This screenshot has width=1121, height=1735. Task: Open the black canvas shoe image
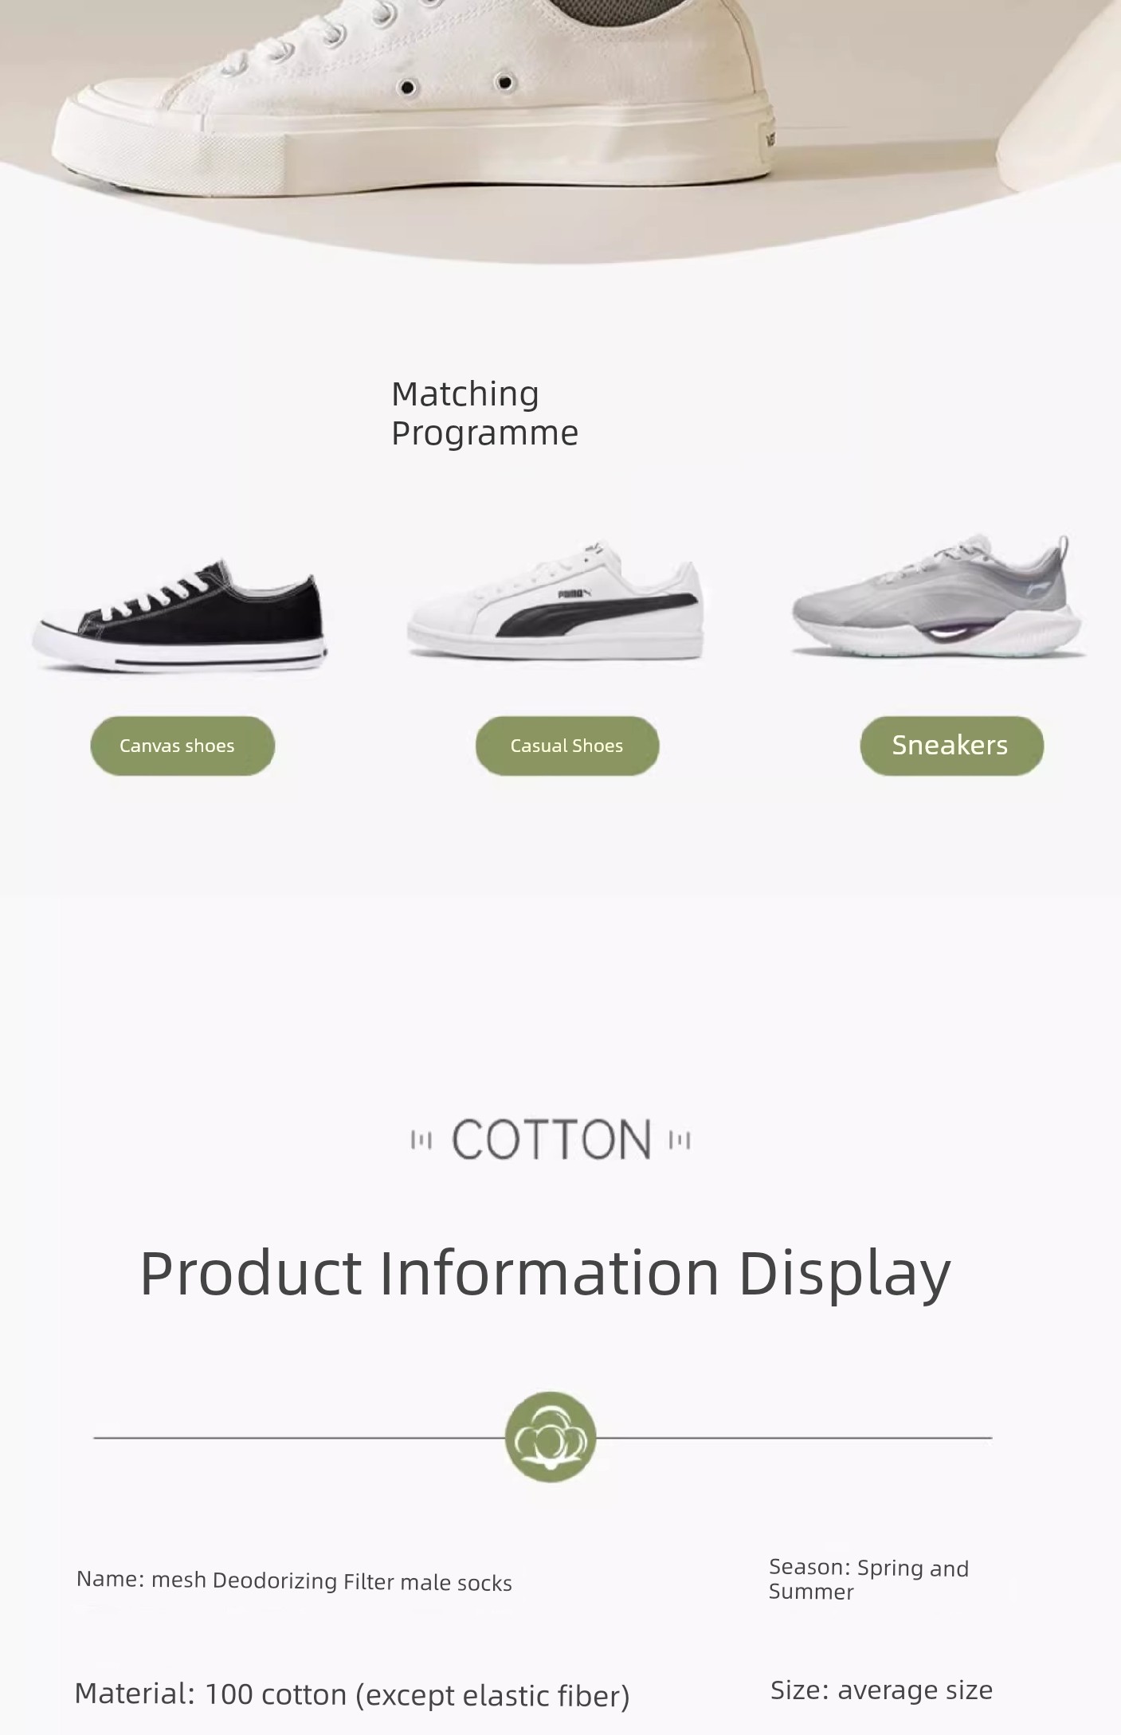[x=179, y=615]
